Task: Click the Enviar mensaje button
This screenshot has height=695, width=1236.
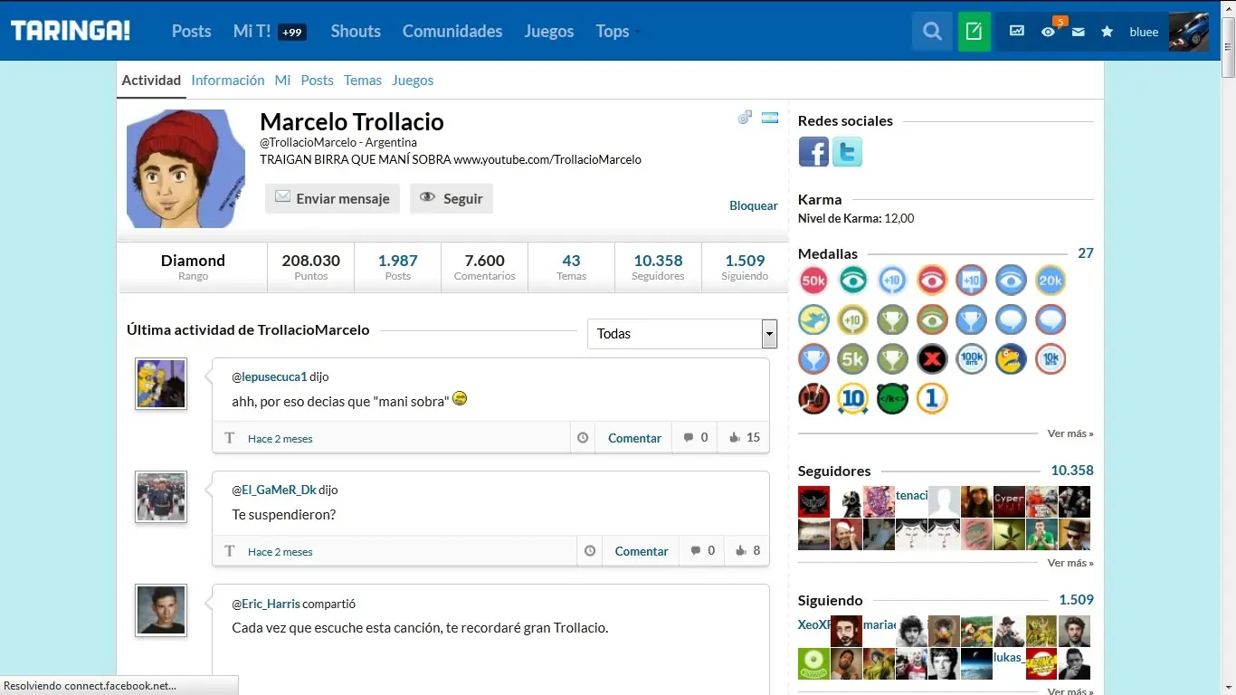Action: (x=332, y=198)
